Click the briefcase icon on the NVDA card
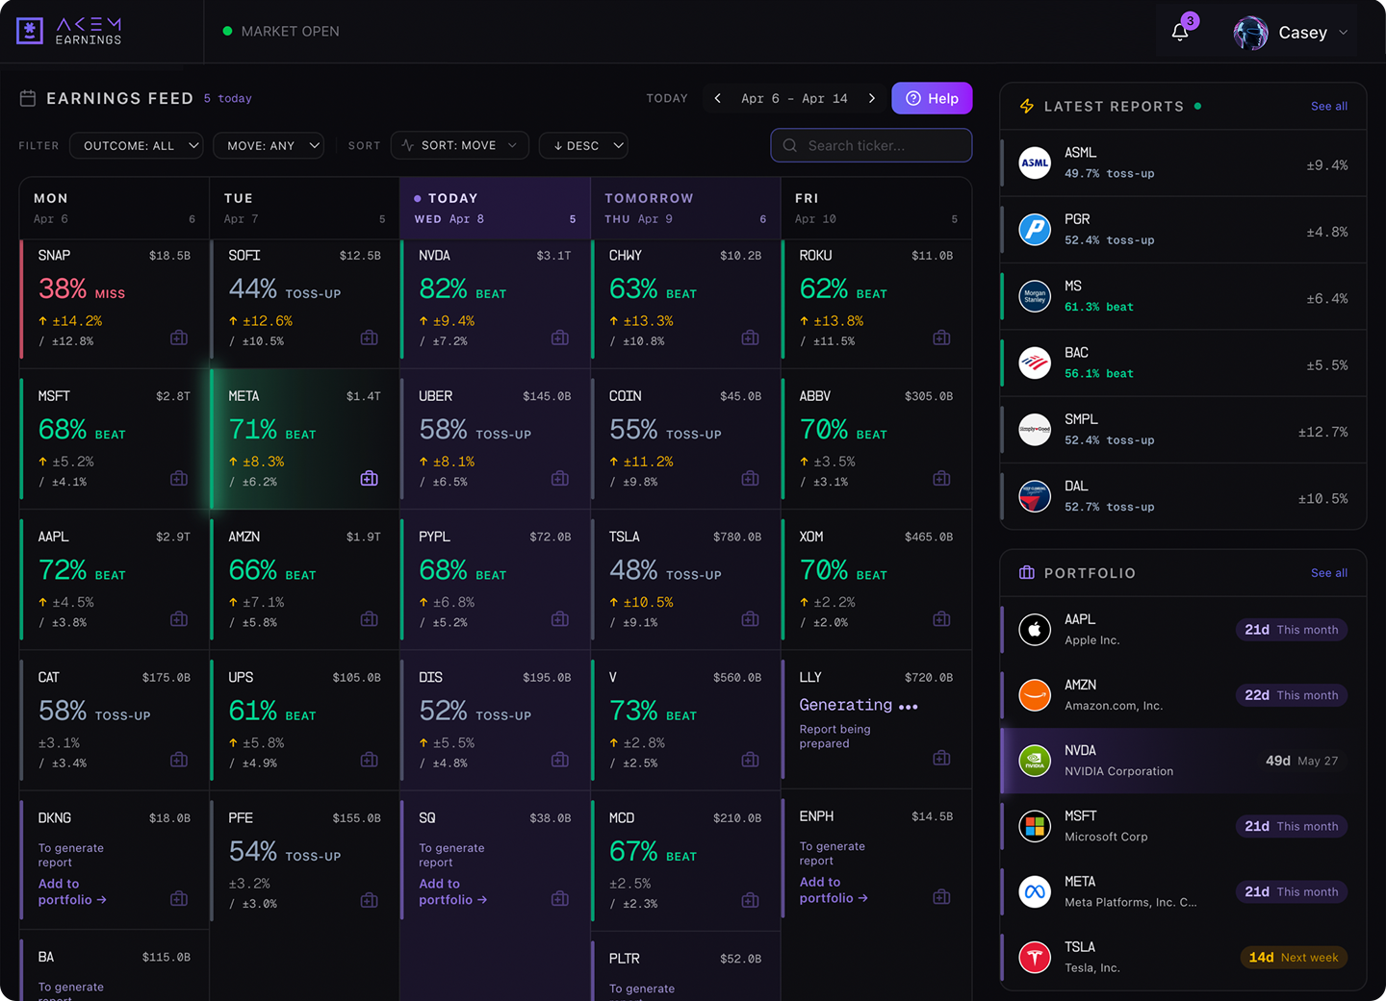1386x1001 pixels. point(559,338)
